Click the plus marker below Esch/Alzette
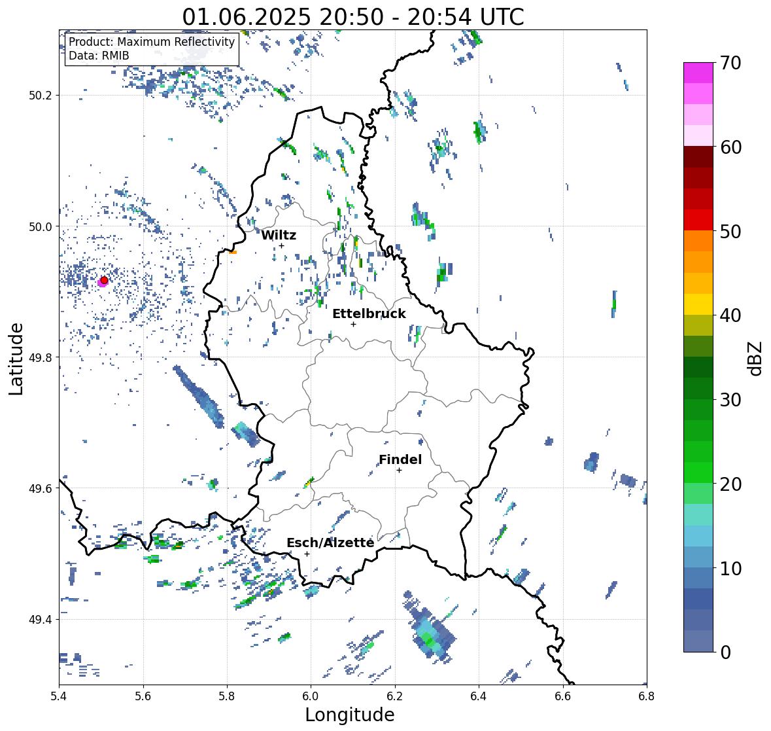This screenshot has height=731, width=771. click(x=307, y=554)
